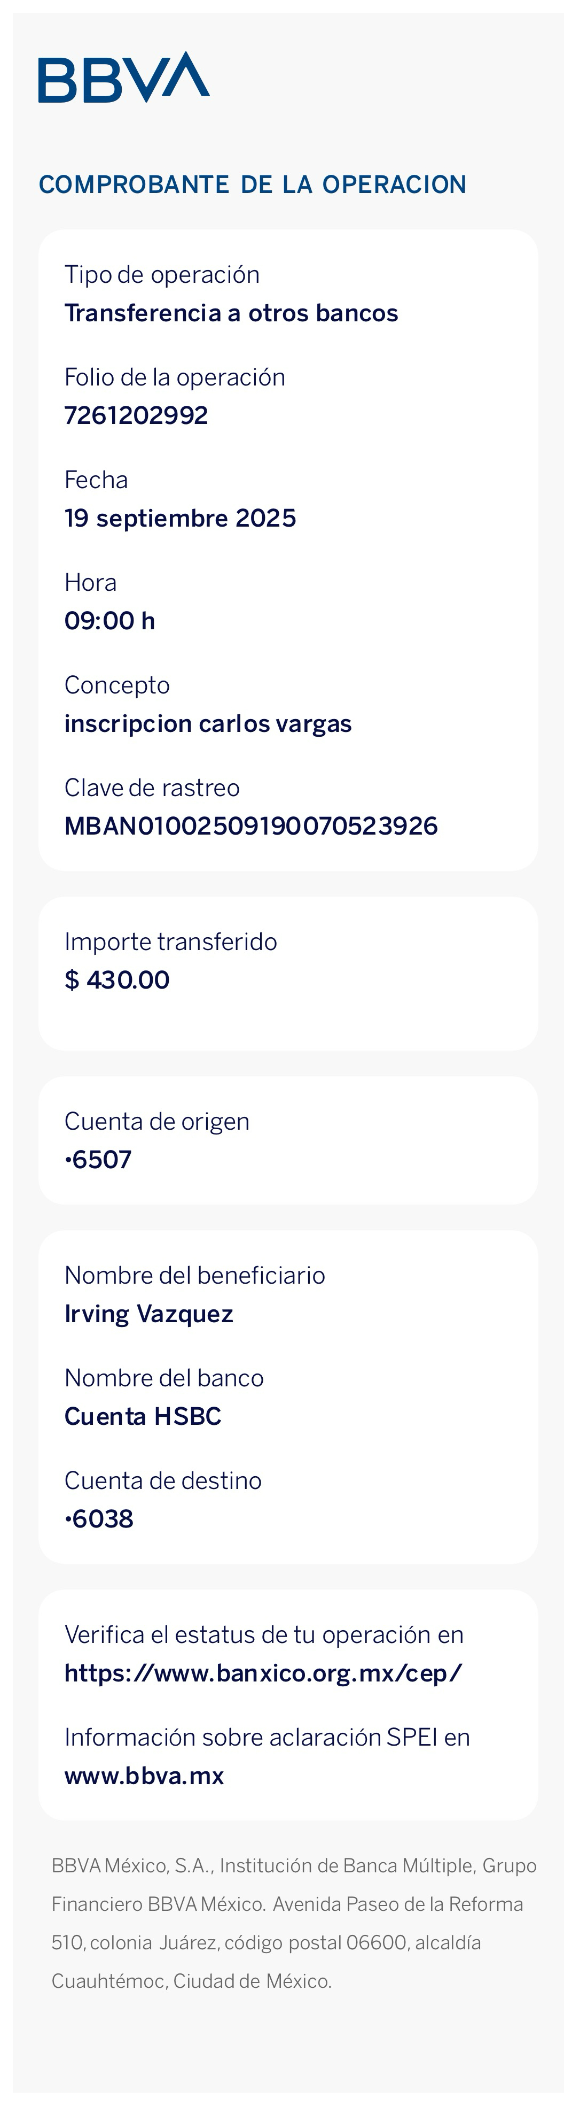
Task: Click the Importe transferido label
Action: coord(170,942)
